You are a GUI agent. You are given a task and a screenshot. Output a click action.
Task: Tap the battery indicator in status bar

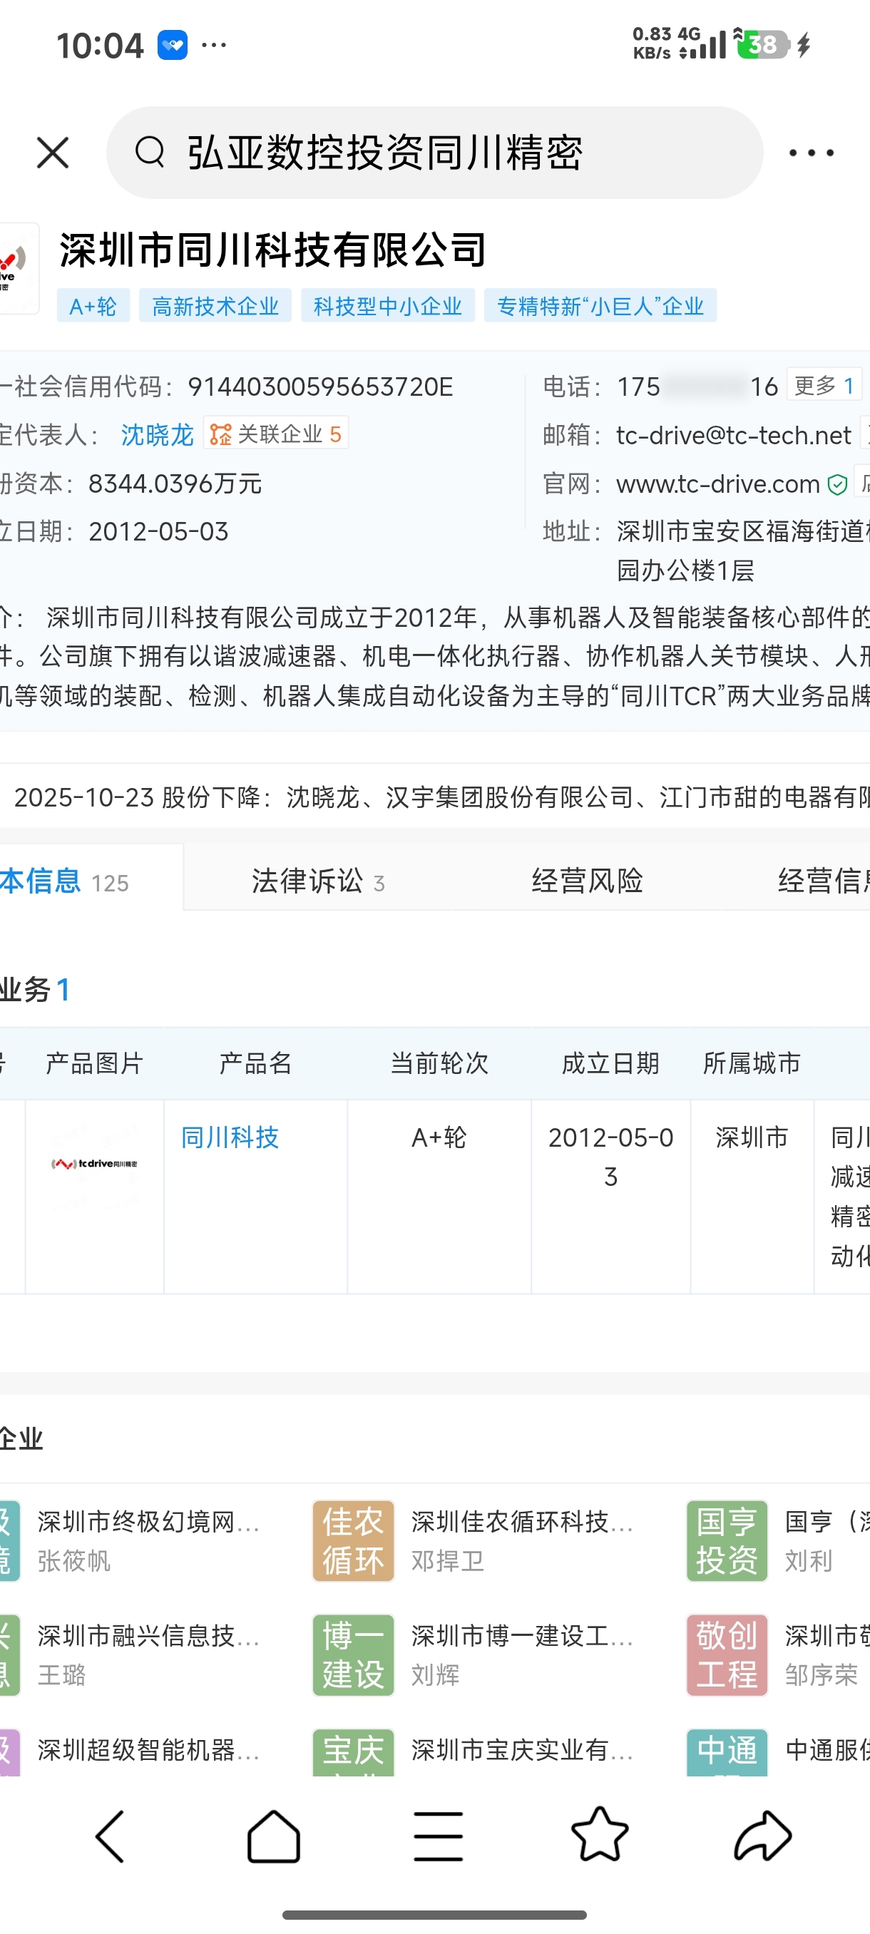[764, 44]
